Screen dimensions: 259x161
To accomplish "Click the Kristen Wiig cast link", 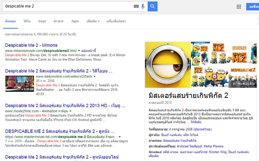I will (x=218, y=152).
